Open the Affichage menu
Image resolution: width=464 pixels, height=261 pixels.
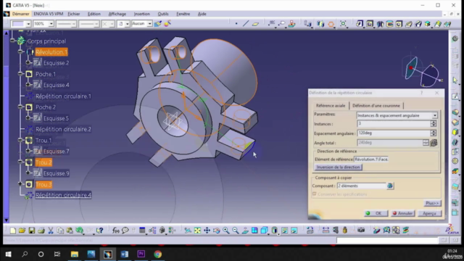coord(117,14)
